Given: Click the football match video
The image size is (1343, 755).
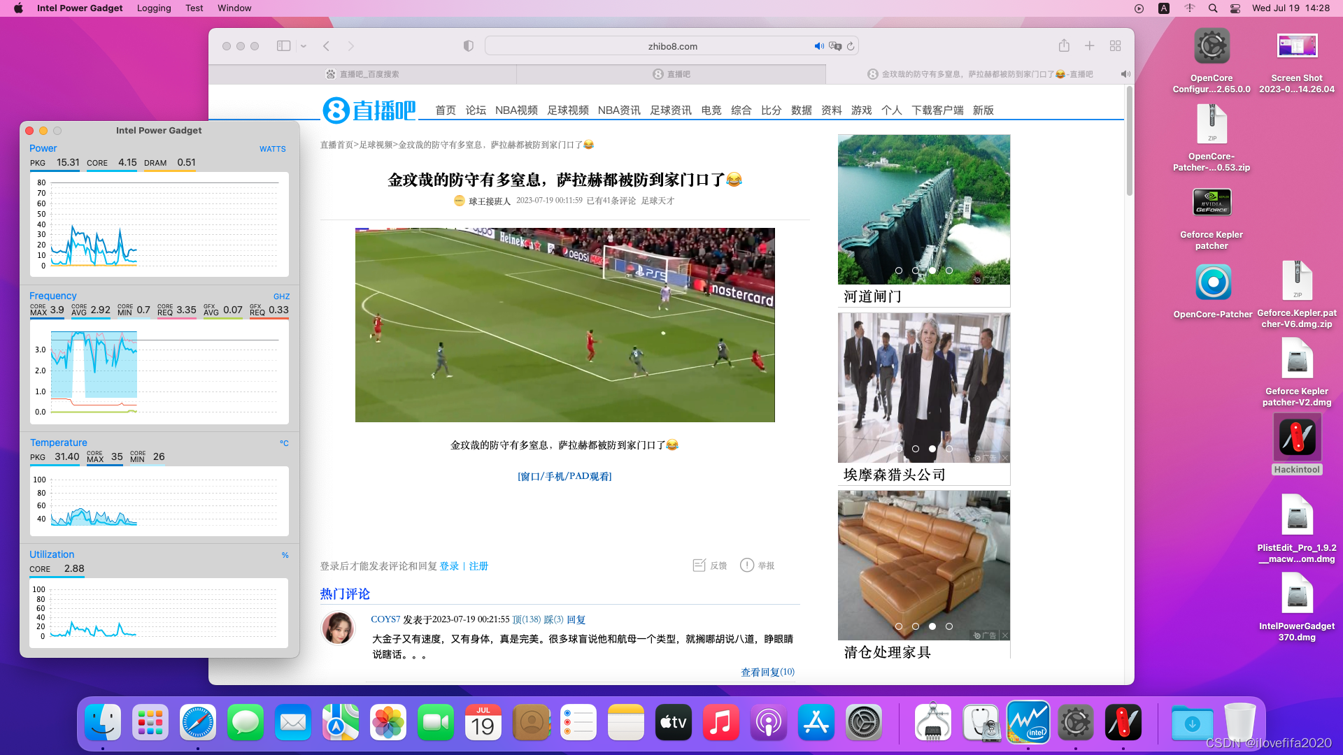Looking at the screenshot, I should [564, 325].
